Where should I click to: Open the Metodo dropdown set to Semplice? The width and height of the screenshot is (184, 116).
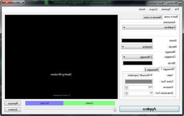tap(137, 47)
